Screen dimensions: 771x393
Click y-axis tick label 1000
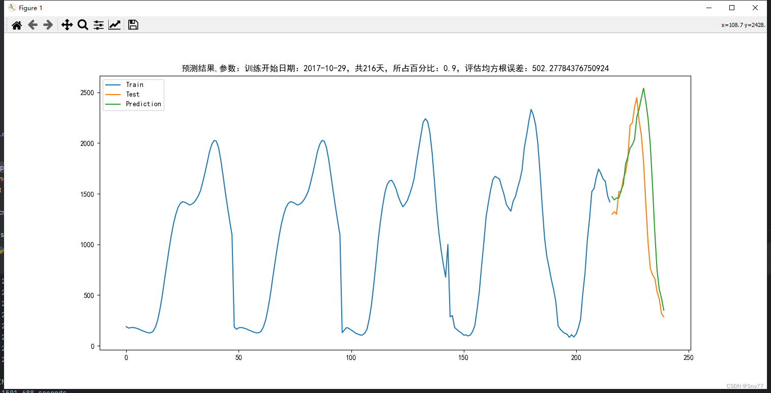[87, 245]
